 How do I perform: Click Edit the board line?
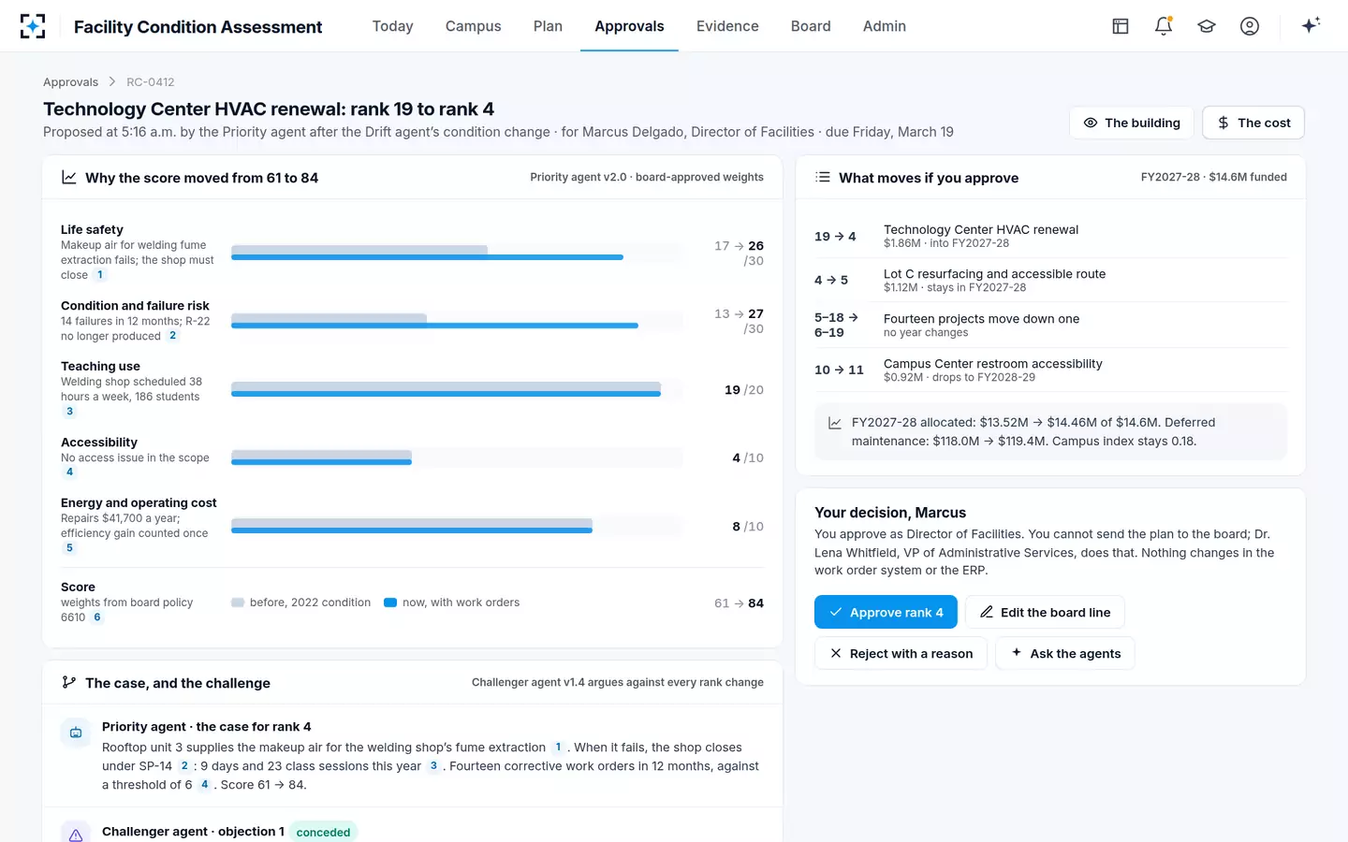[x=1045, y=612]
